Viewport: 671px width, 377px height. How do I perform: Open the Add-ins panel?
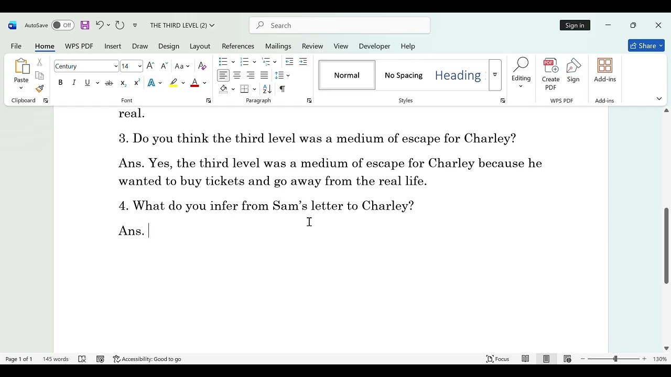pyautogui.click(x=605, y=71)
